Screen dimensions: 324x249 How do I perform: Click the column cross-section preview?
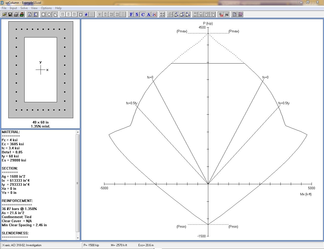tap(41, 70)
